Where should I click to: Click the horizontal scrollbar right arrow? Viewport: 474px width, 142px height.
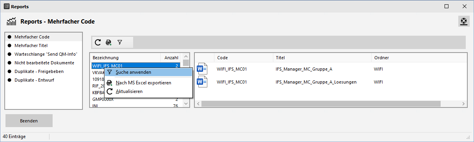pyautogui.click(x=463, y=104)
